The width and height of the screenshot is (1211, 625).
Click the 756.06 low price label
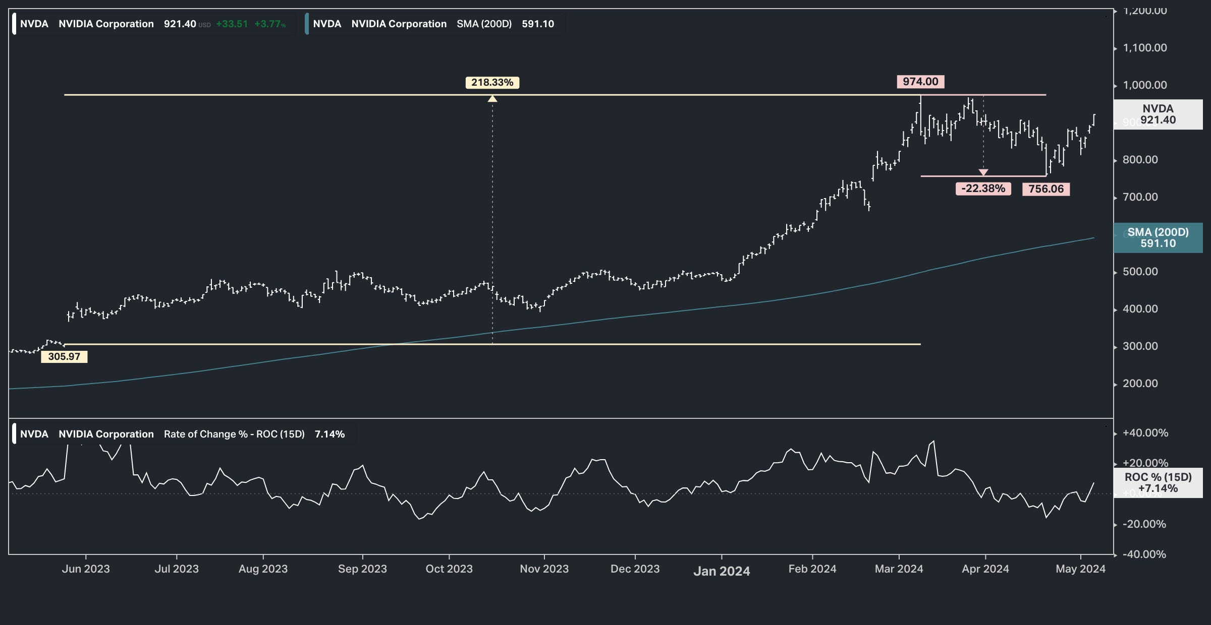tap(1046, 189)
